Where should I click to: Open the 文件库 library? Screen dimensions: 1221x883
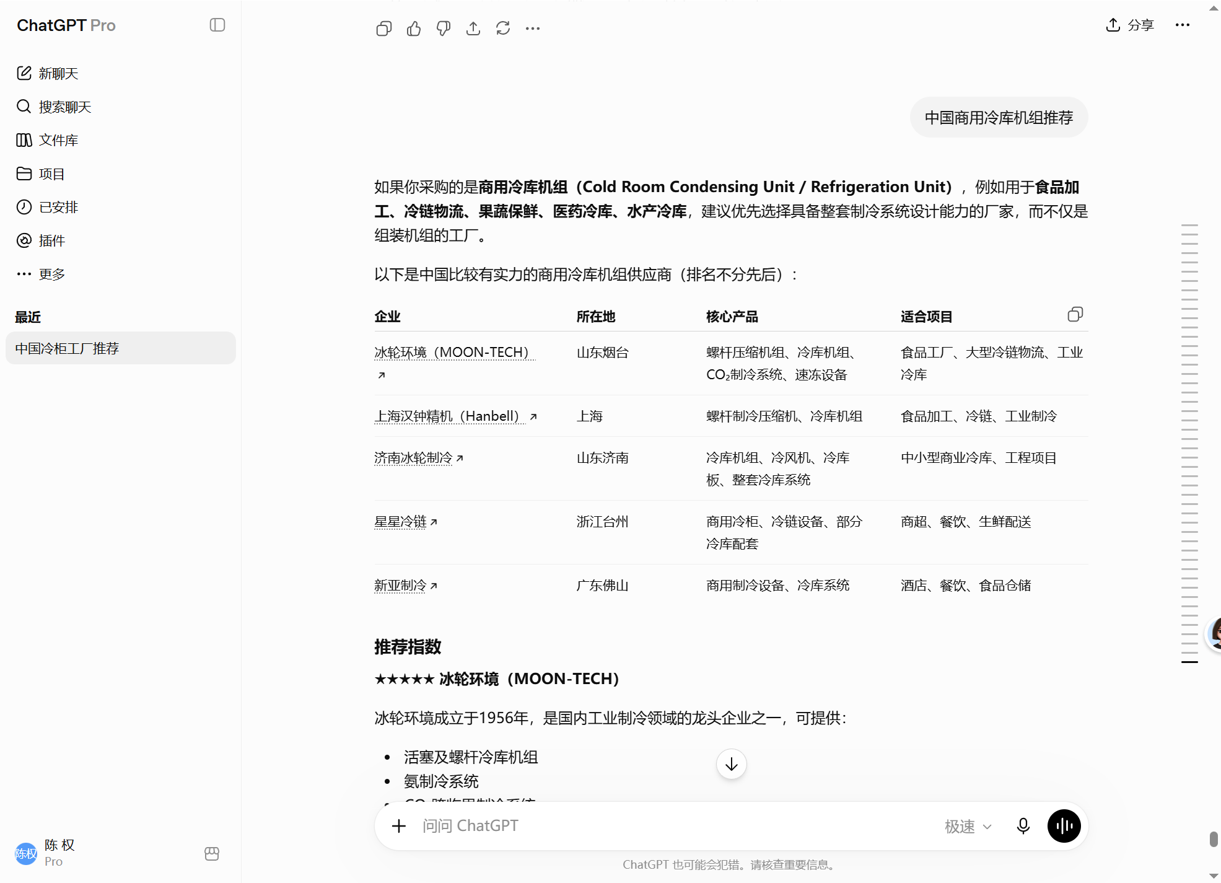tap(121, 141)
